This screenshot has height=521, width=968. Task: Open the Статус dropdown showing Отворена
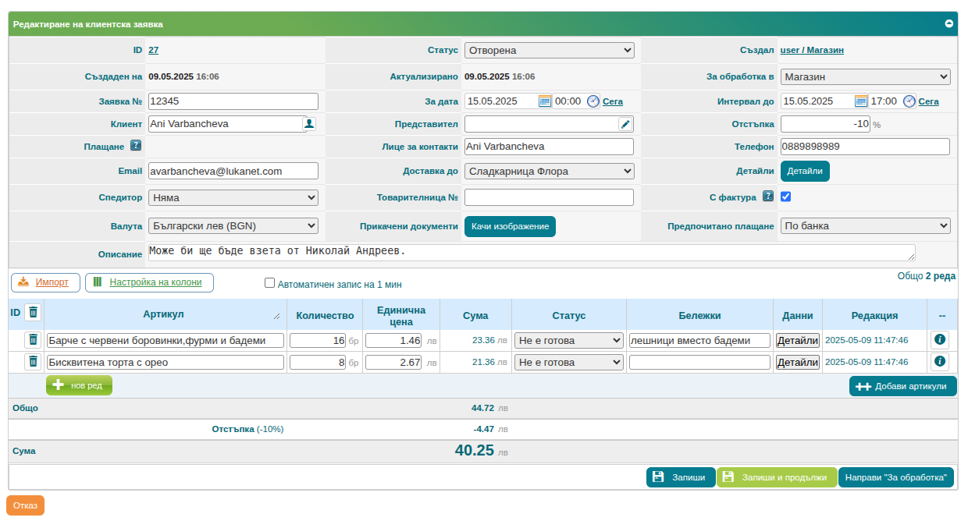550,50
